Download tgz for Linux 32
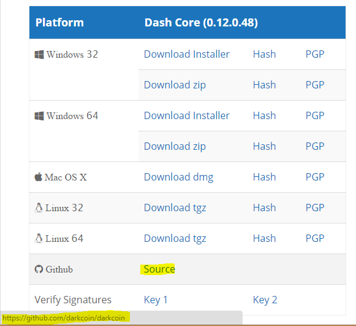The image size is (356, 326). pos(175,208)
